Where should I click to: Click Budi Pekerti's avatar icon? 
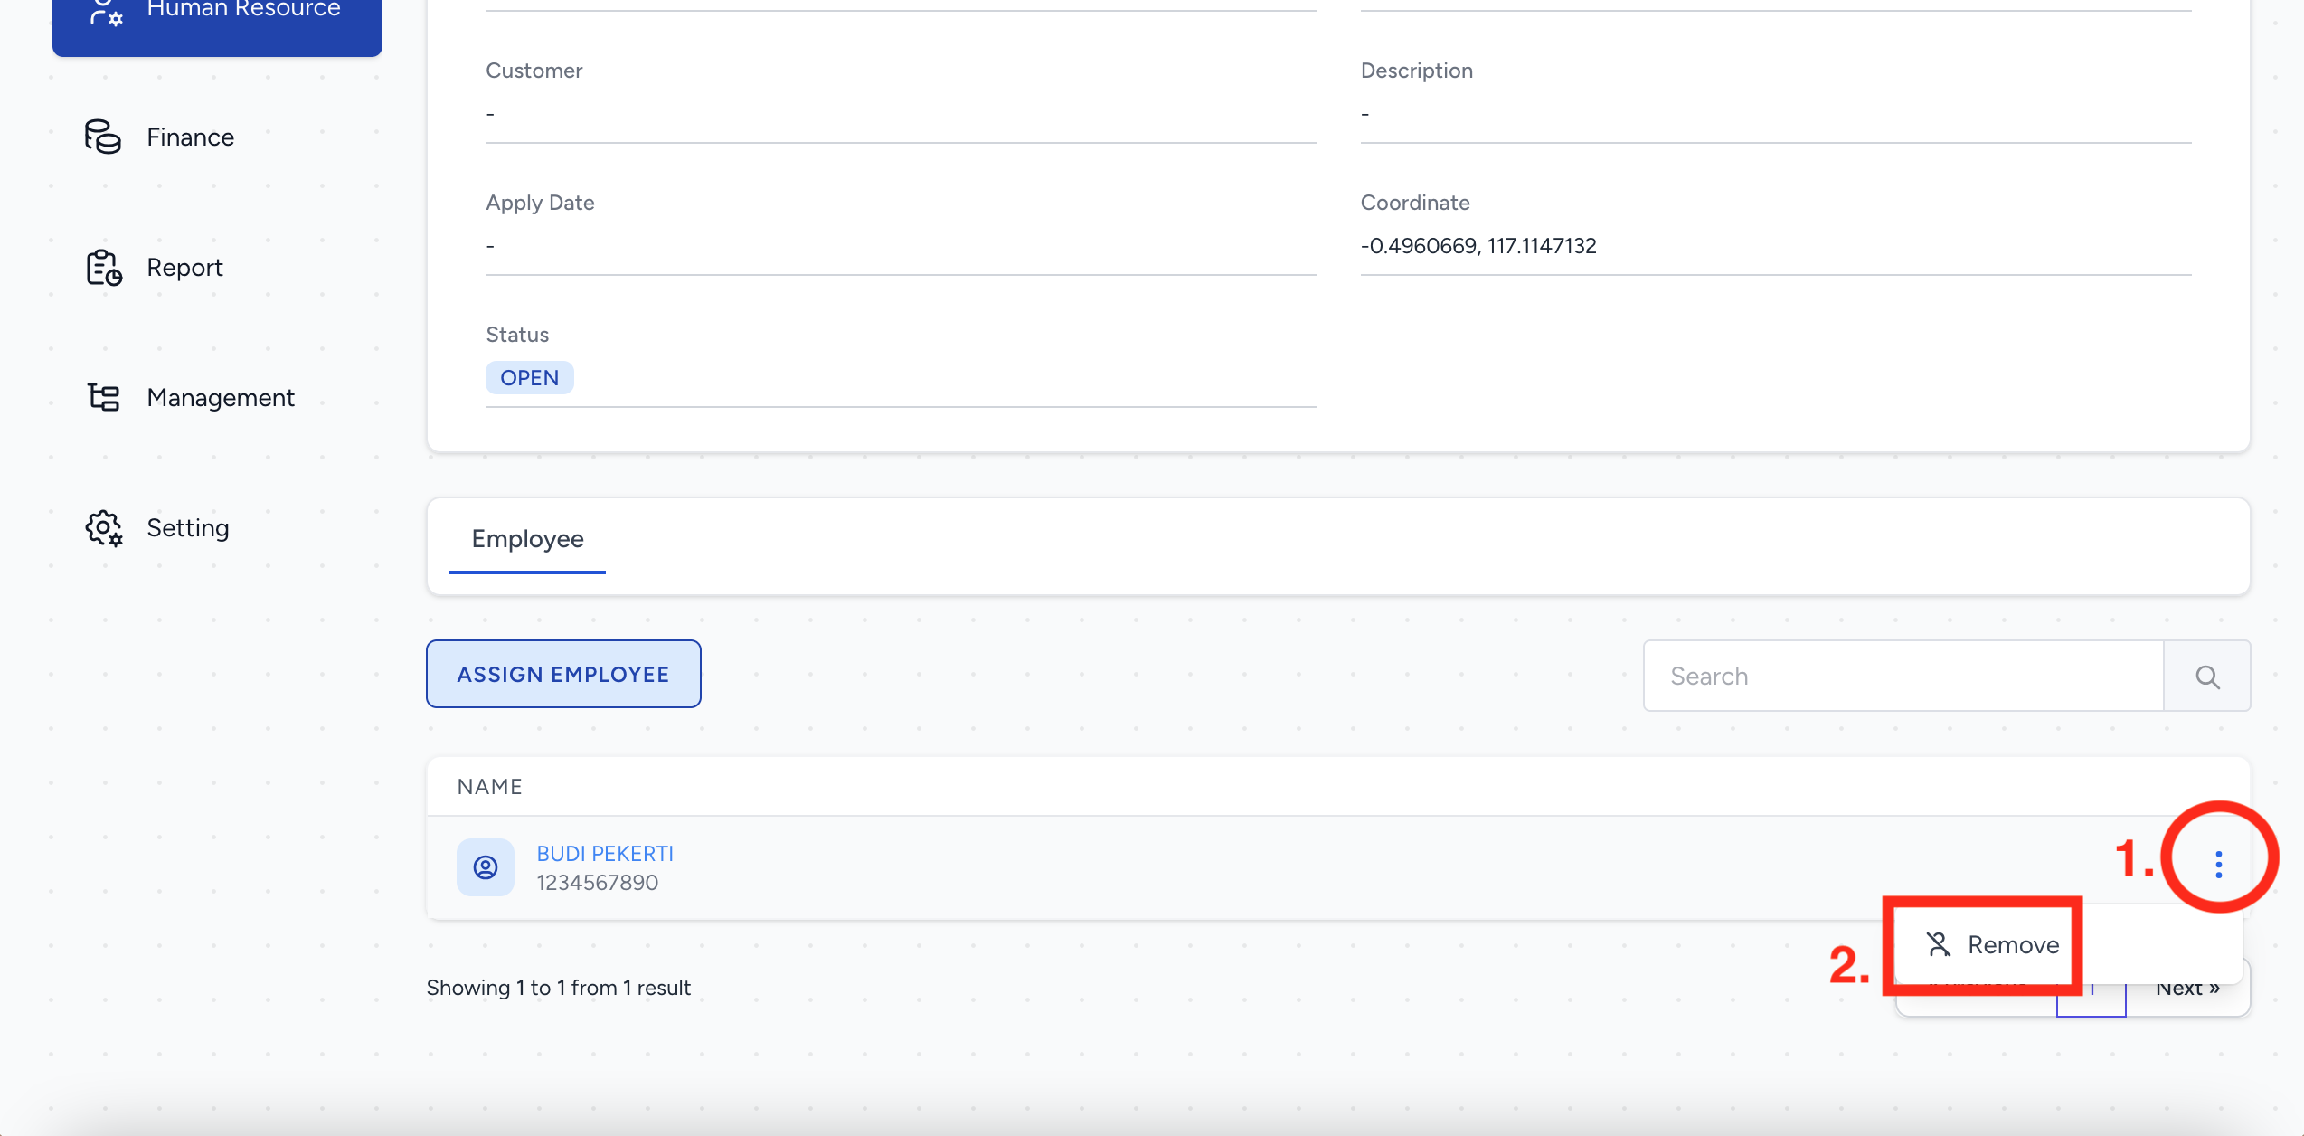pos(486,867)
